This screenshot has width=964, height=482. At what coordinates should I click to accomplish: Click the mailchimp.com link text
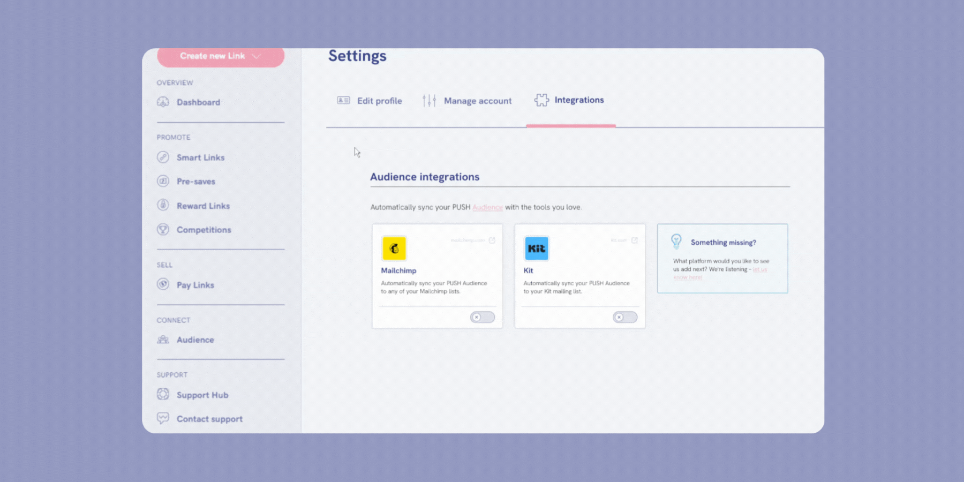468,240
